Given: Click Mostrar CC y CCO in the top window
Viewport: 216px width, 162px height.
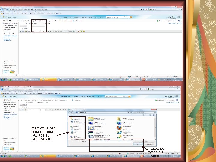Looking at the screenshot, I should [175, 24].
